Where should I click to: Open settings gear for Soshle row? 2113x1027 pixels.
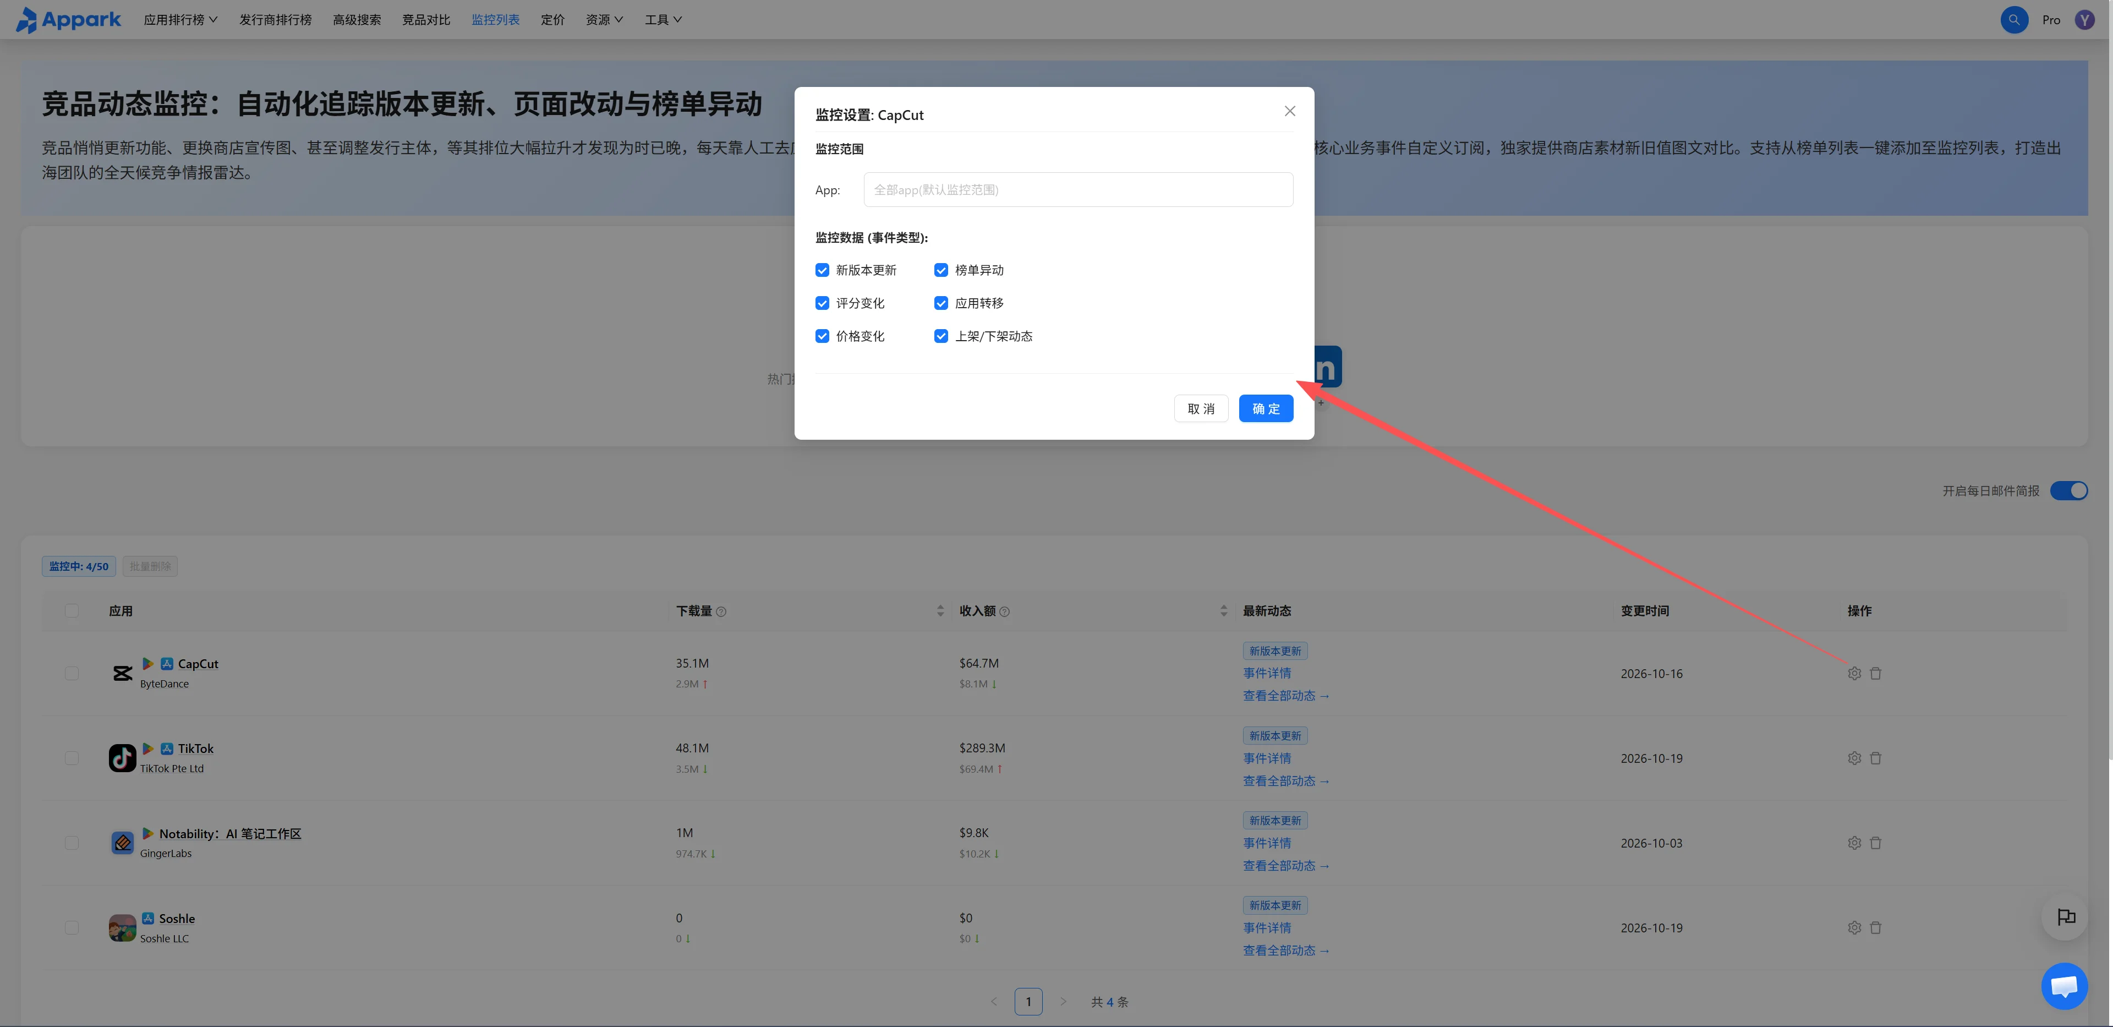(x=1854, y=928)
